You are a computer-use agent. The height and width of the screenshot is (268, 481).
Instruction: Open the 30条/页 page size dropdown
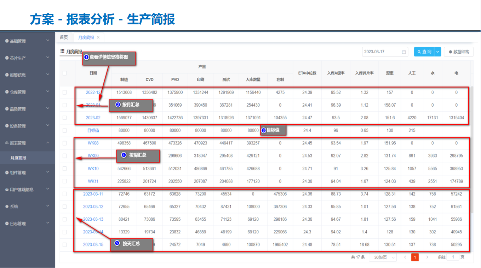[x=383, y=257]
